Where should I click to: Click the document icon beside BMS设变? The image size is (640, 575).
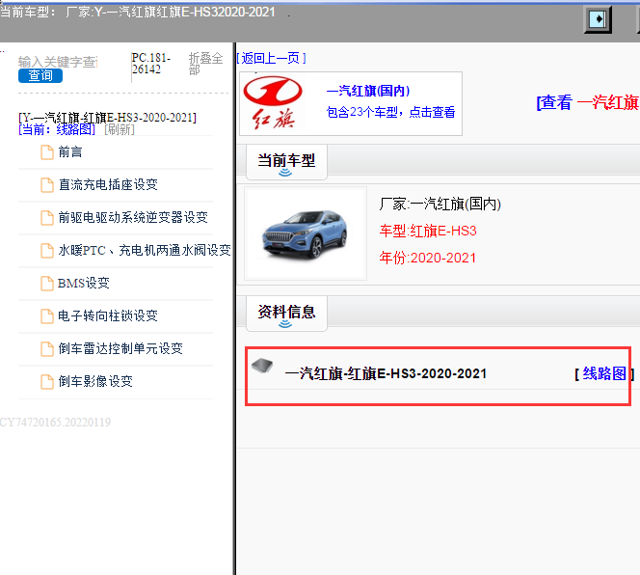[x=47, y=284]
